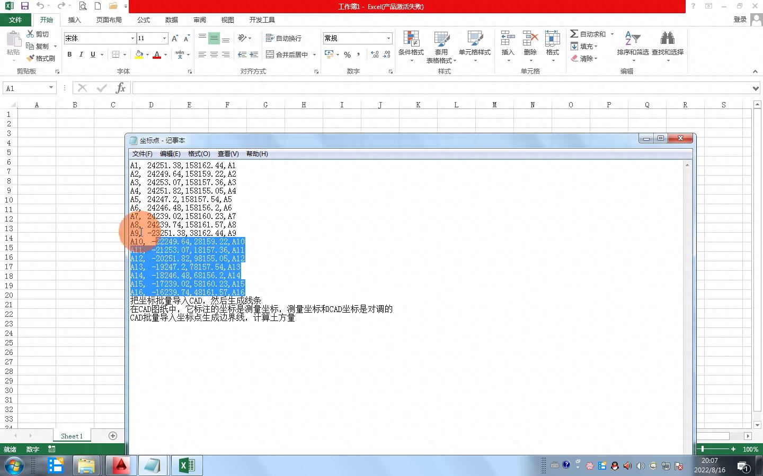Click the Sort and Filter (排序和筛选) icon

click(x=633, y=46)
